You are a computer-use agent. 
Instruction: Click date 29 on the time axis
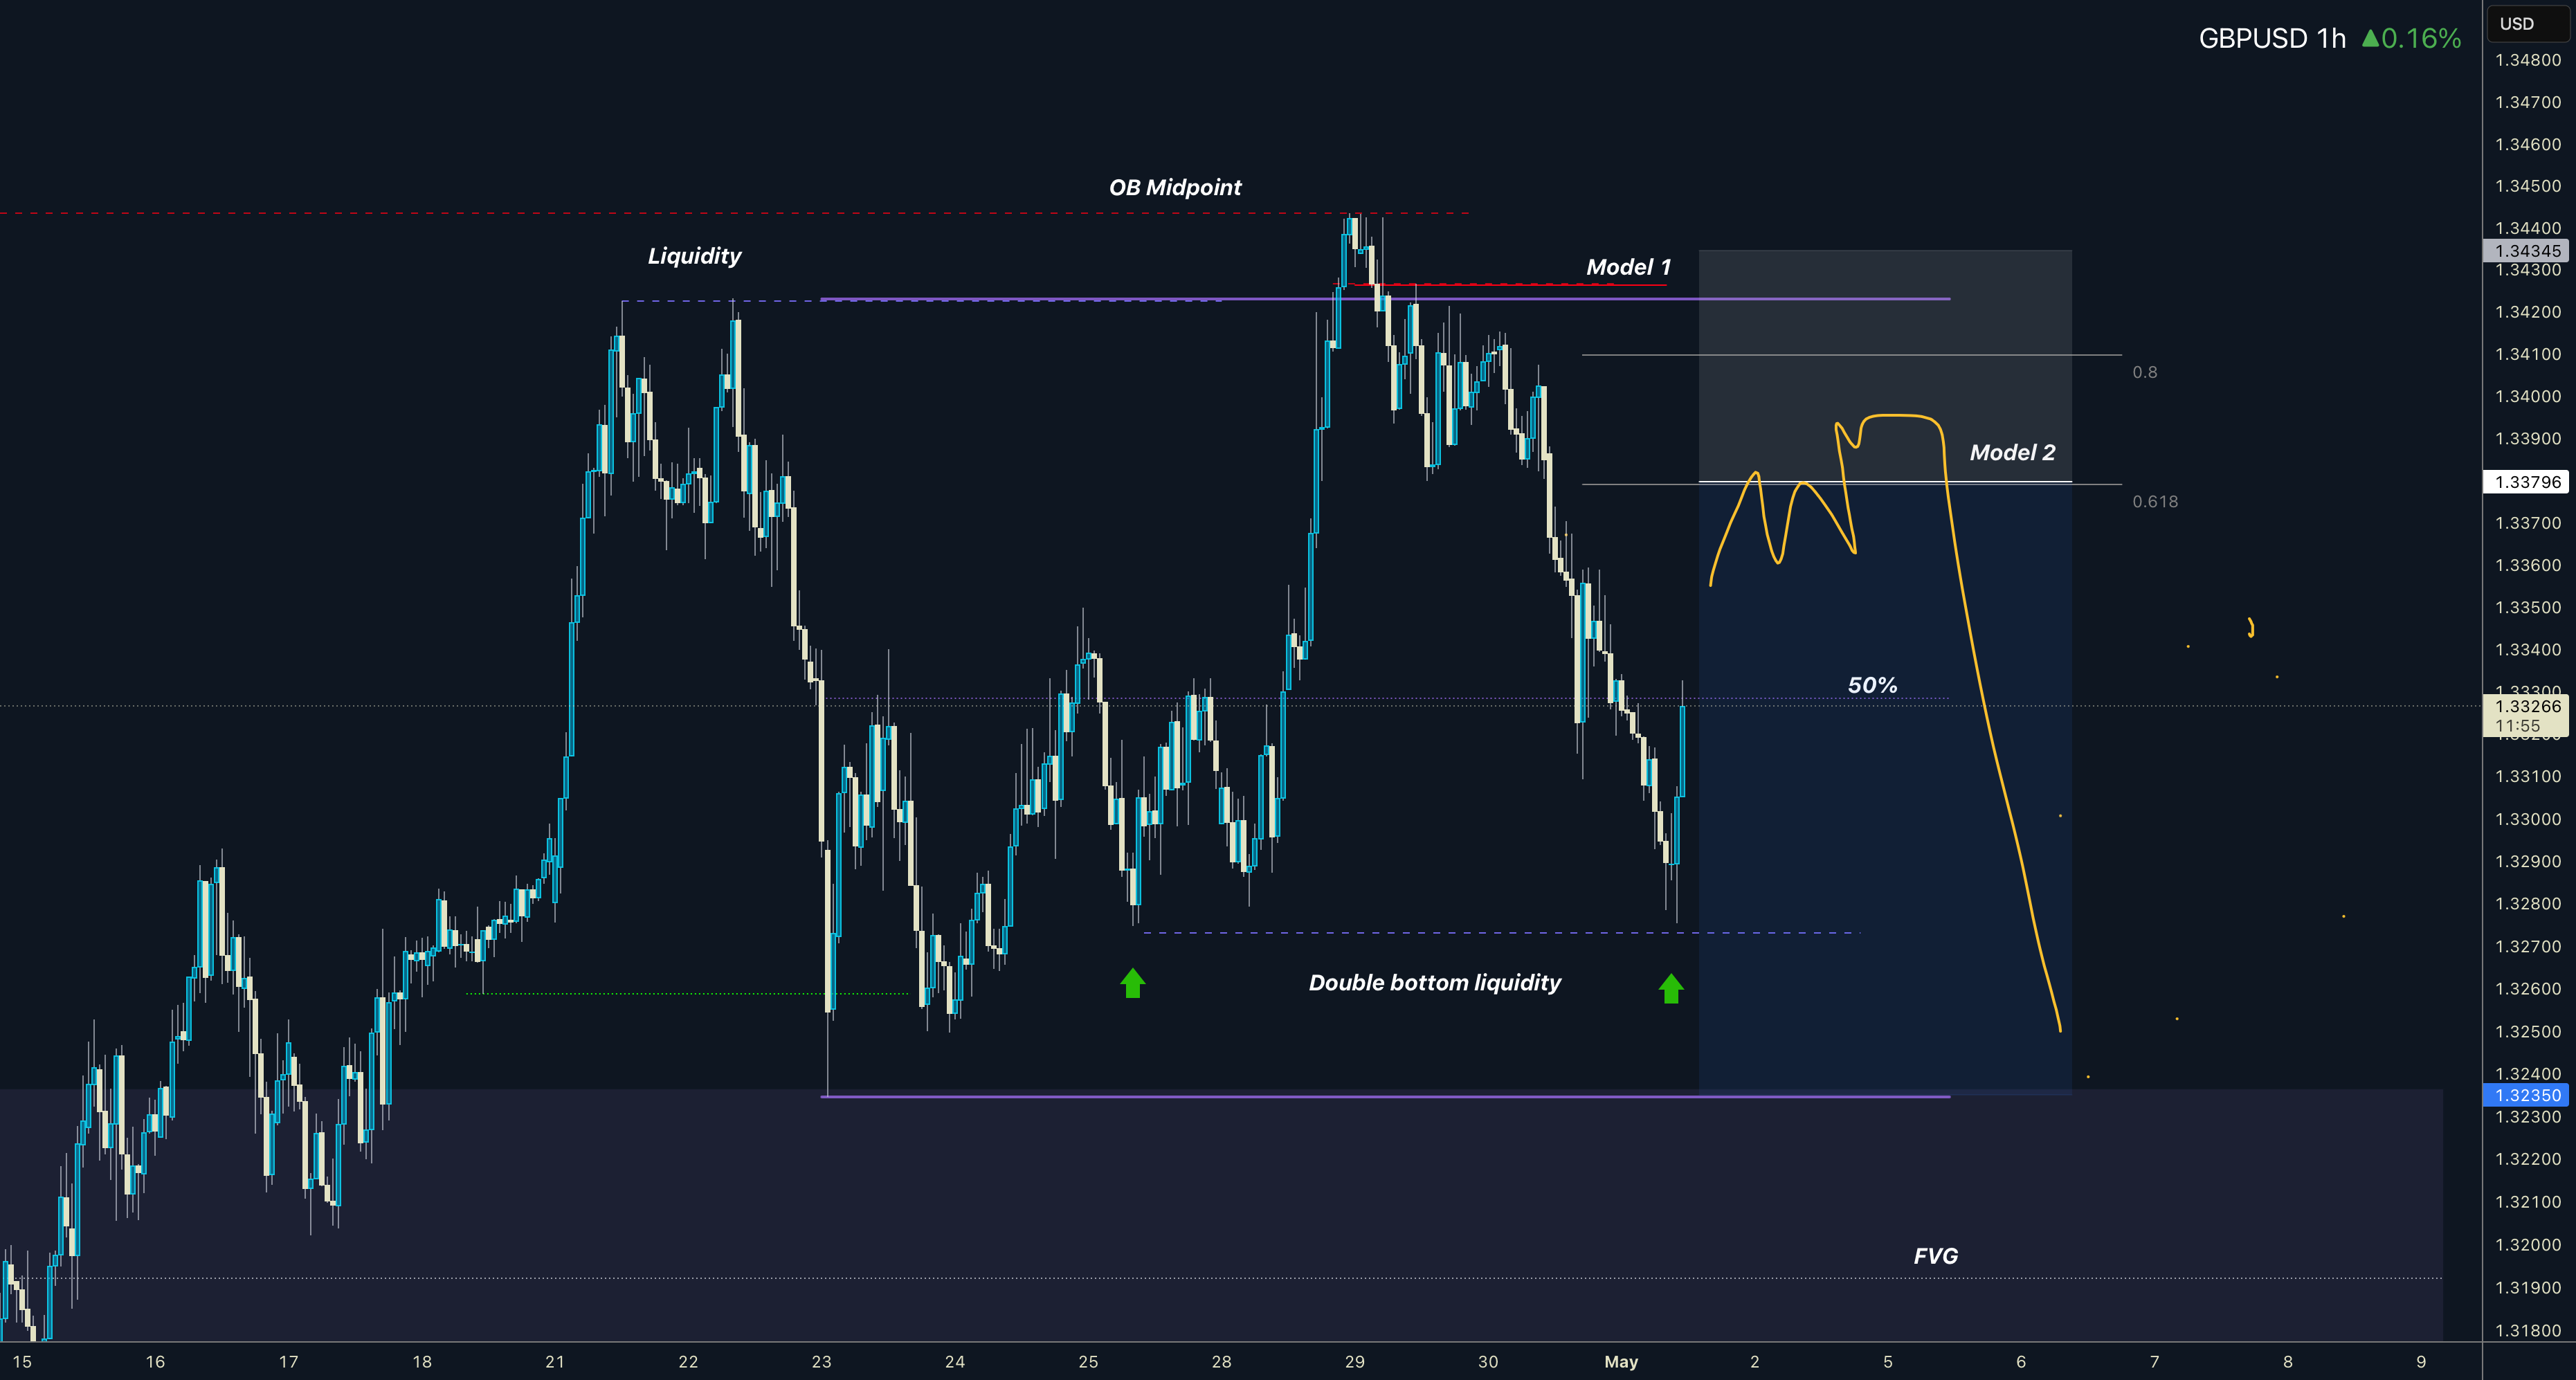[x=1354, y=1362]
